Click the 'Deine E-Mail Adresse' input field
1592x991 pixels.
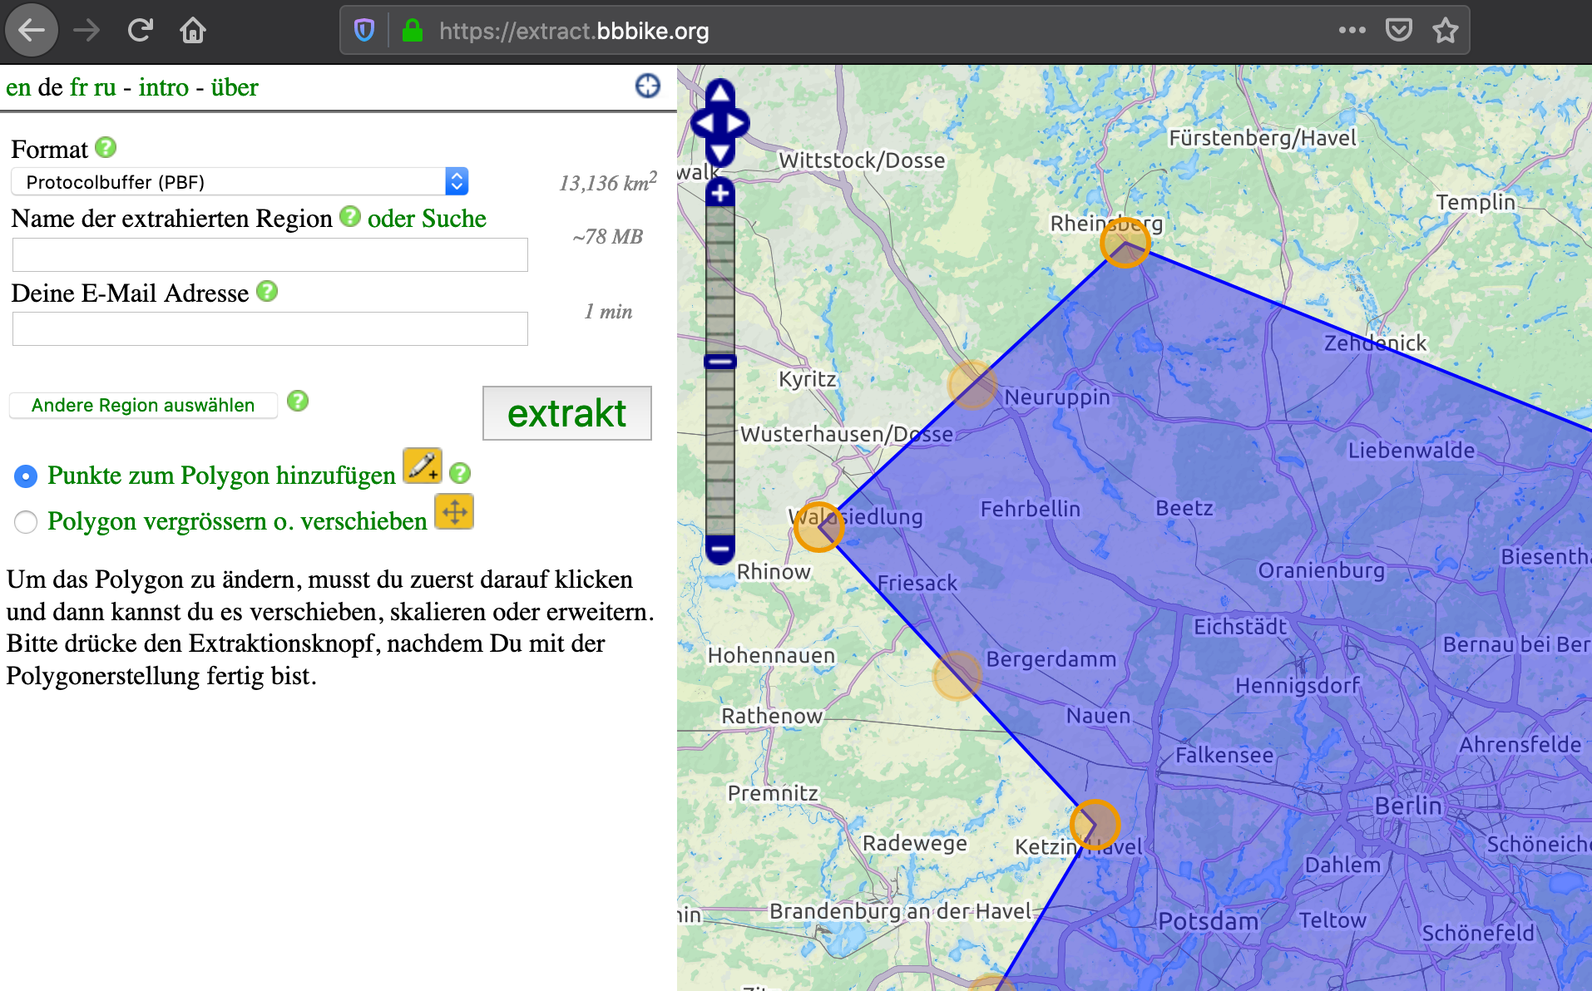point(269,329)
